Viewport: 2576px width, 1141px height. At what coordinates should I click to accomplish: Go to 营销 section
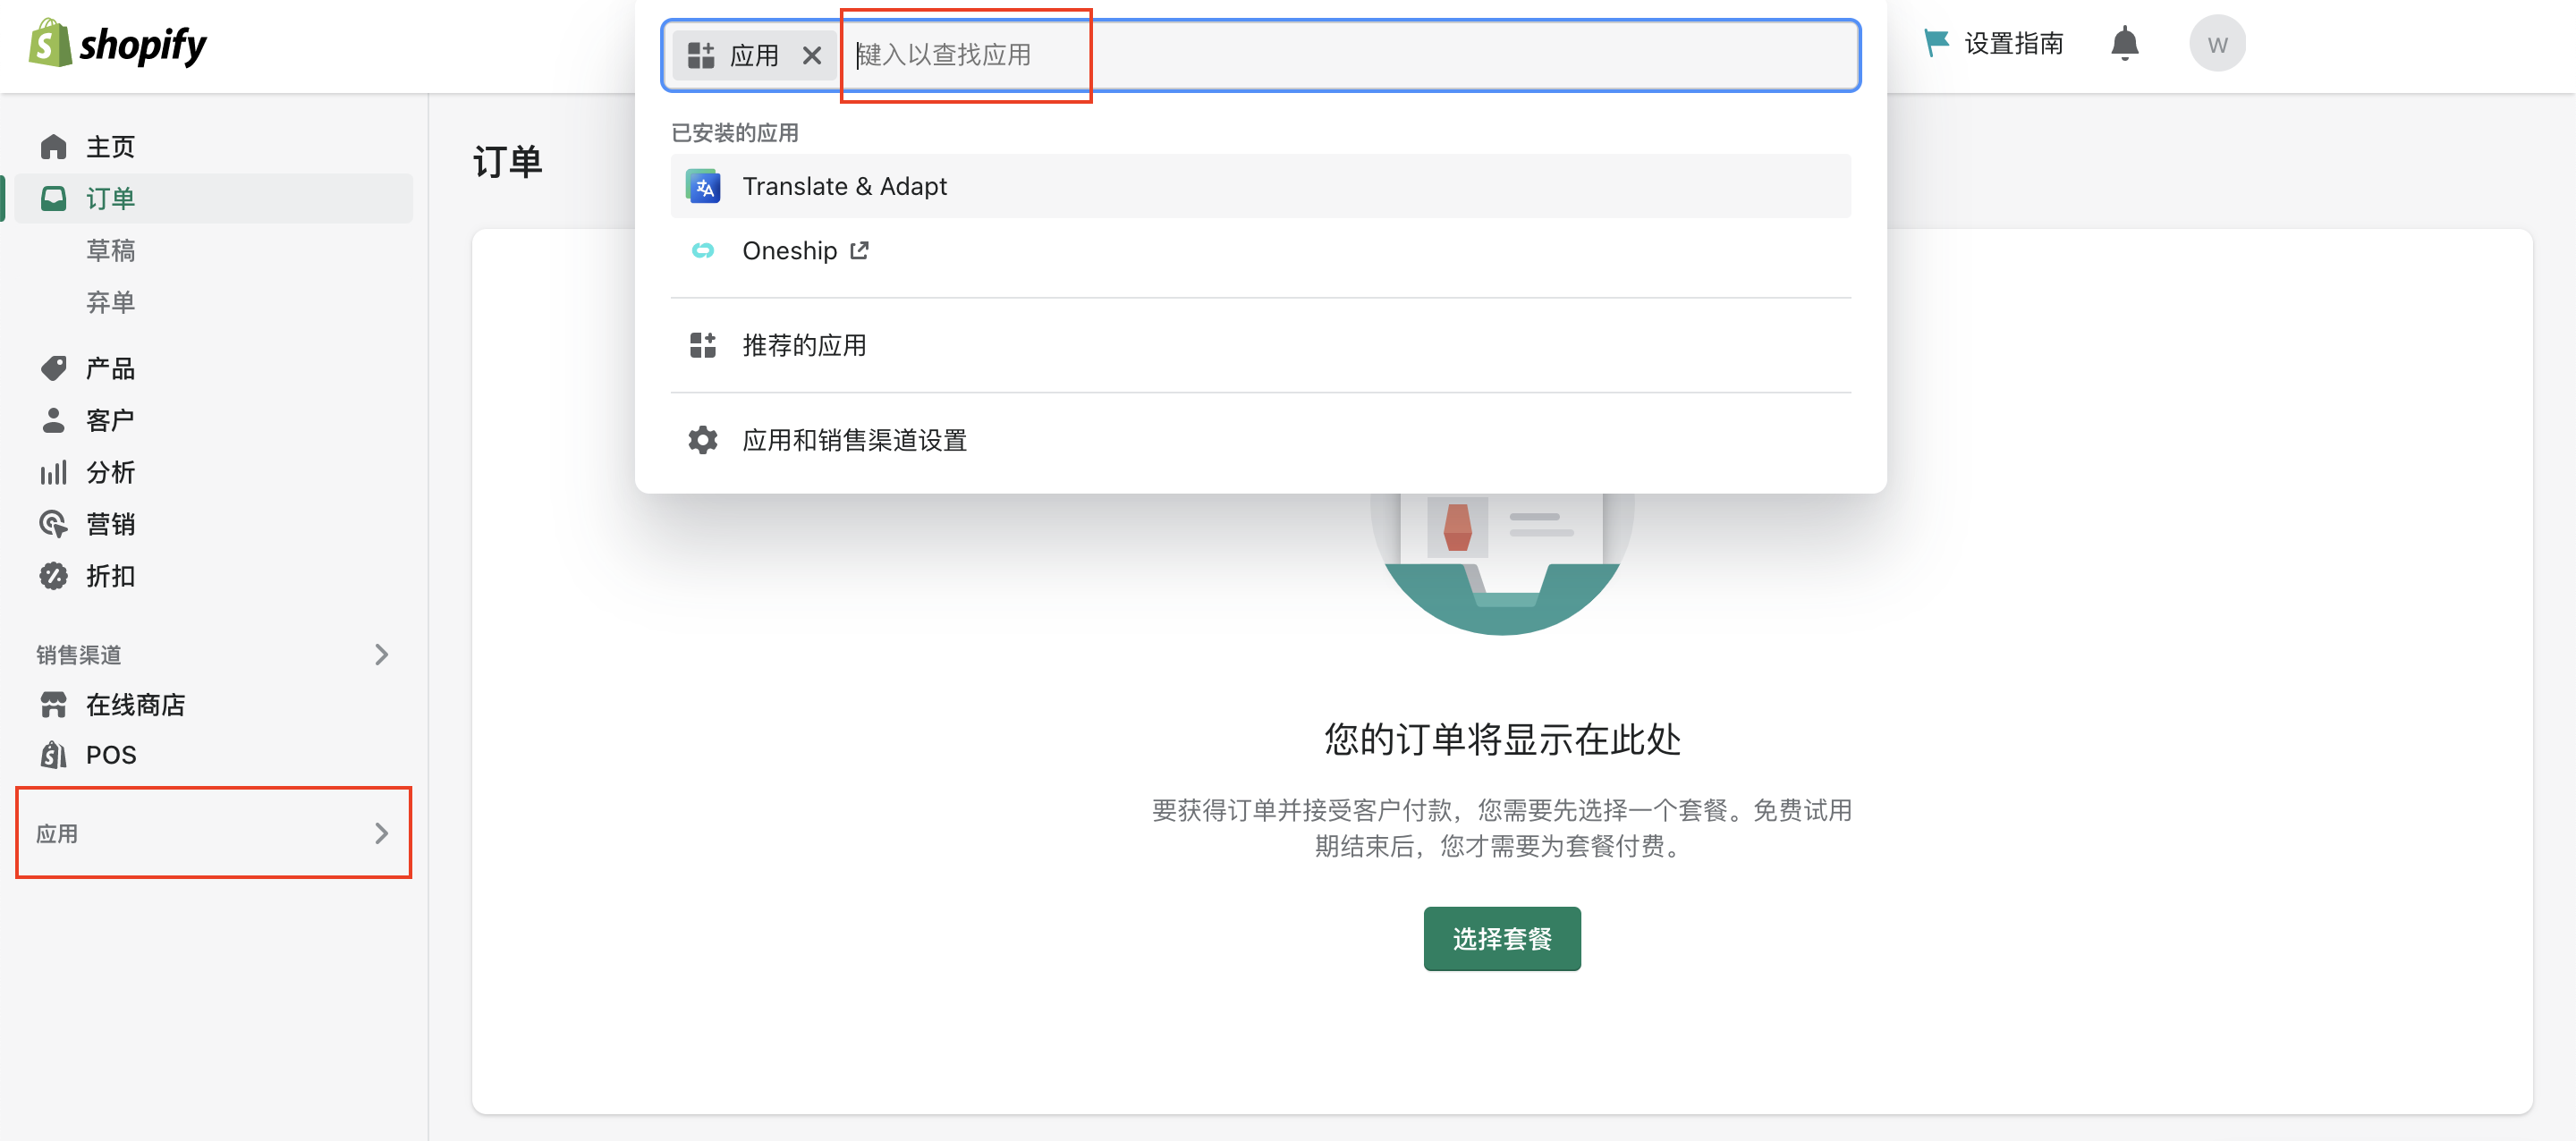(x=213, y=524)
